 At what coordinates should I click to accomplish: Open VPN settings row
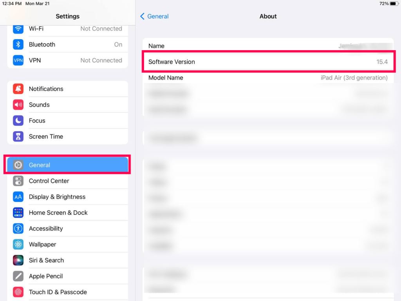pos(67,60)
